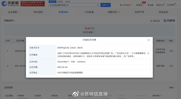Expand the 百宝箱 dropdown menu
The height and width of the screenshot is (99, 181).
tap(140, 5)
